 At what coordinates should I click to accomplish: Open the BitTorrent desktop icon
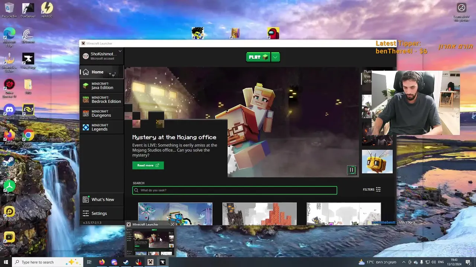pyautogui.click(x=28, y=36)
